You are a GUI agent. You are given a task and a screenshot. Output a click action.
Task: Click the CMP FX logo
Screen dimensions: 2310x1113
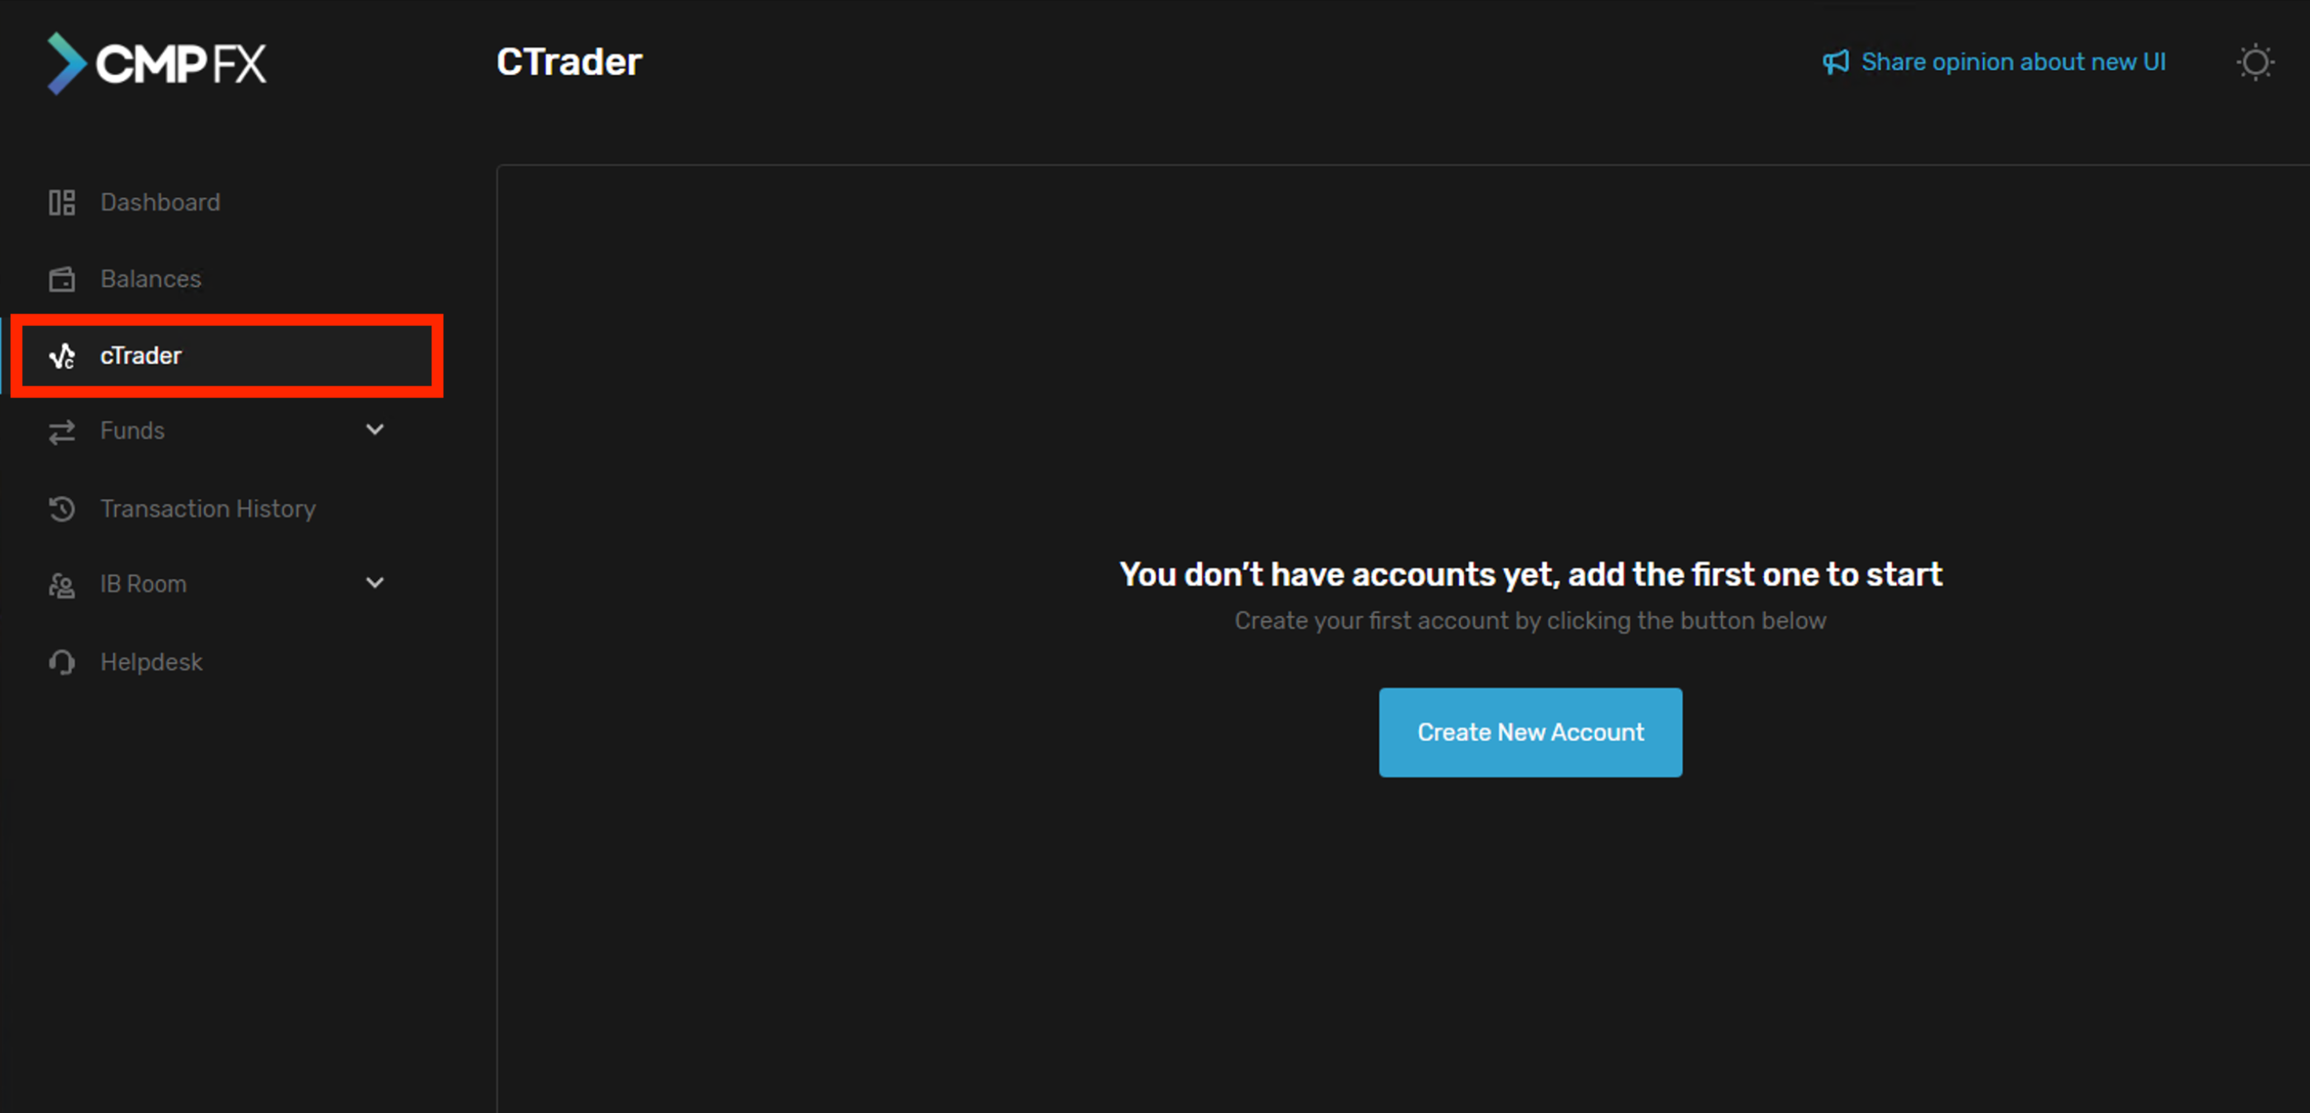(x=157, y=63)
